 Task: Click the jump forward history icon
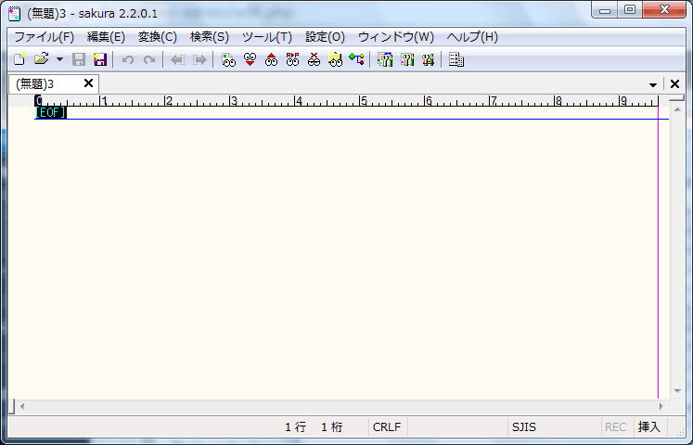click(x=199, y=59)
